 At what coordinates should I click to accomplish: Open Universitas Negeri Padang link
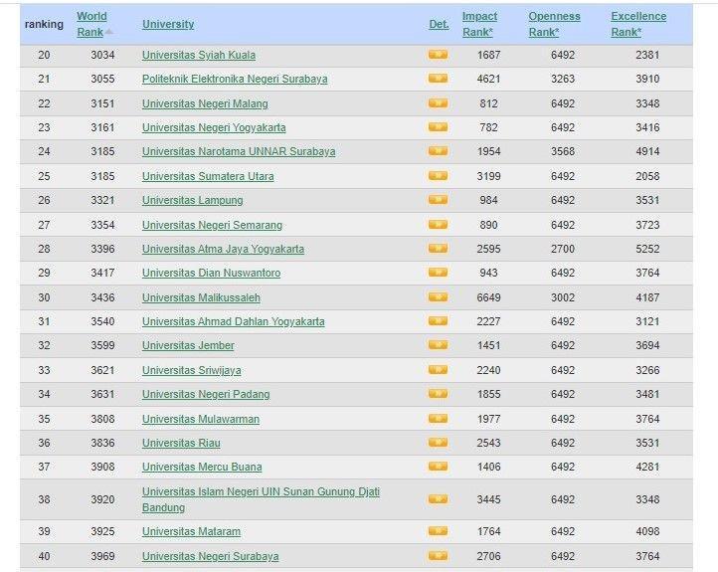tap(206, 394)
